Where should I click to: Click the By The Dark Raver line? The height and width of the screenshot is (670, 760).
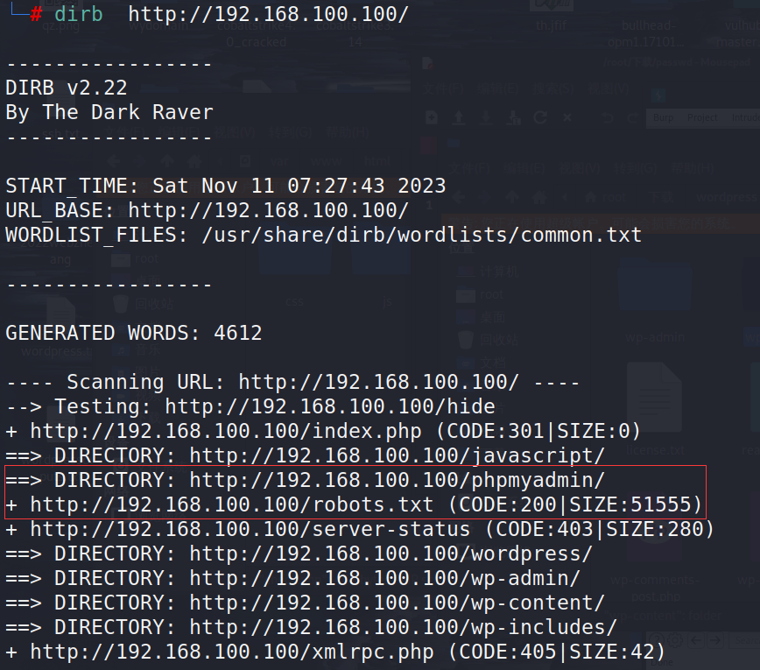(x=109, y=112)
